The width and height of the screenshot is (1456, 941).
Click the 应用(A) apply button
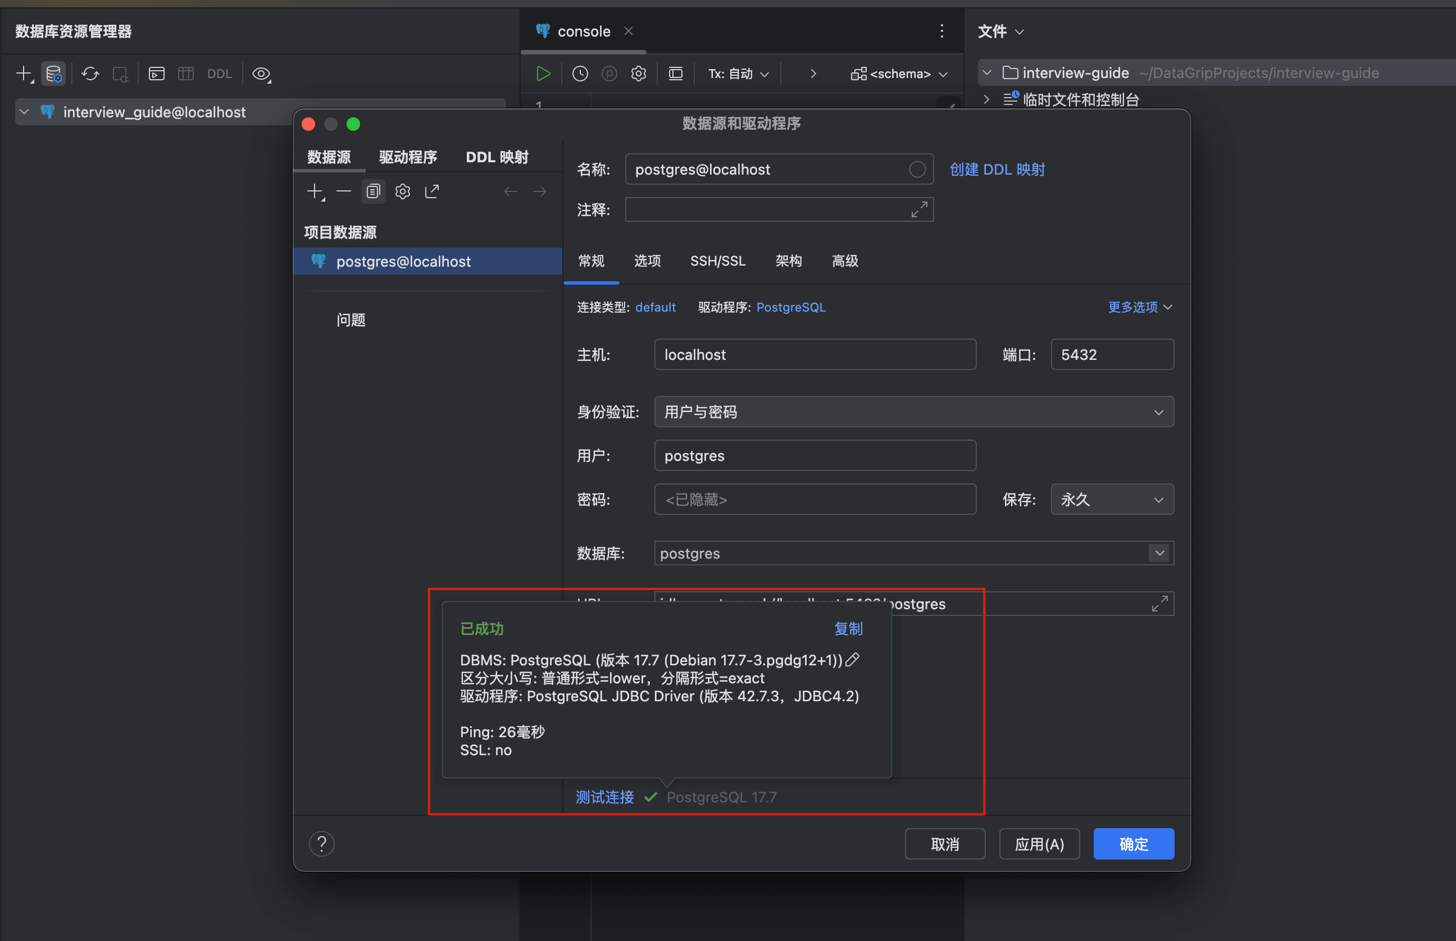point(1039,844)
